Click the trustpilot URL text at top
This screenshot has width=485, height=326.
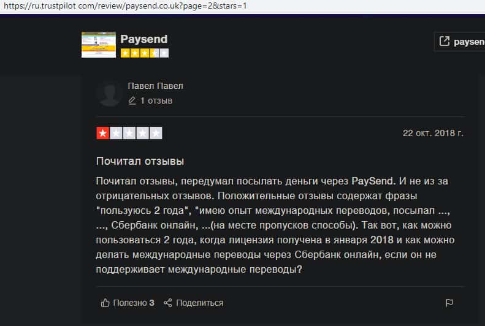(125, 6)
